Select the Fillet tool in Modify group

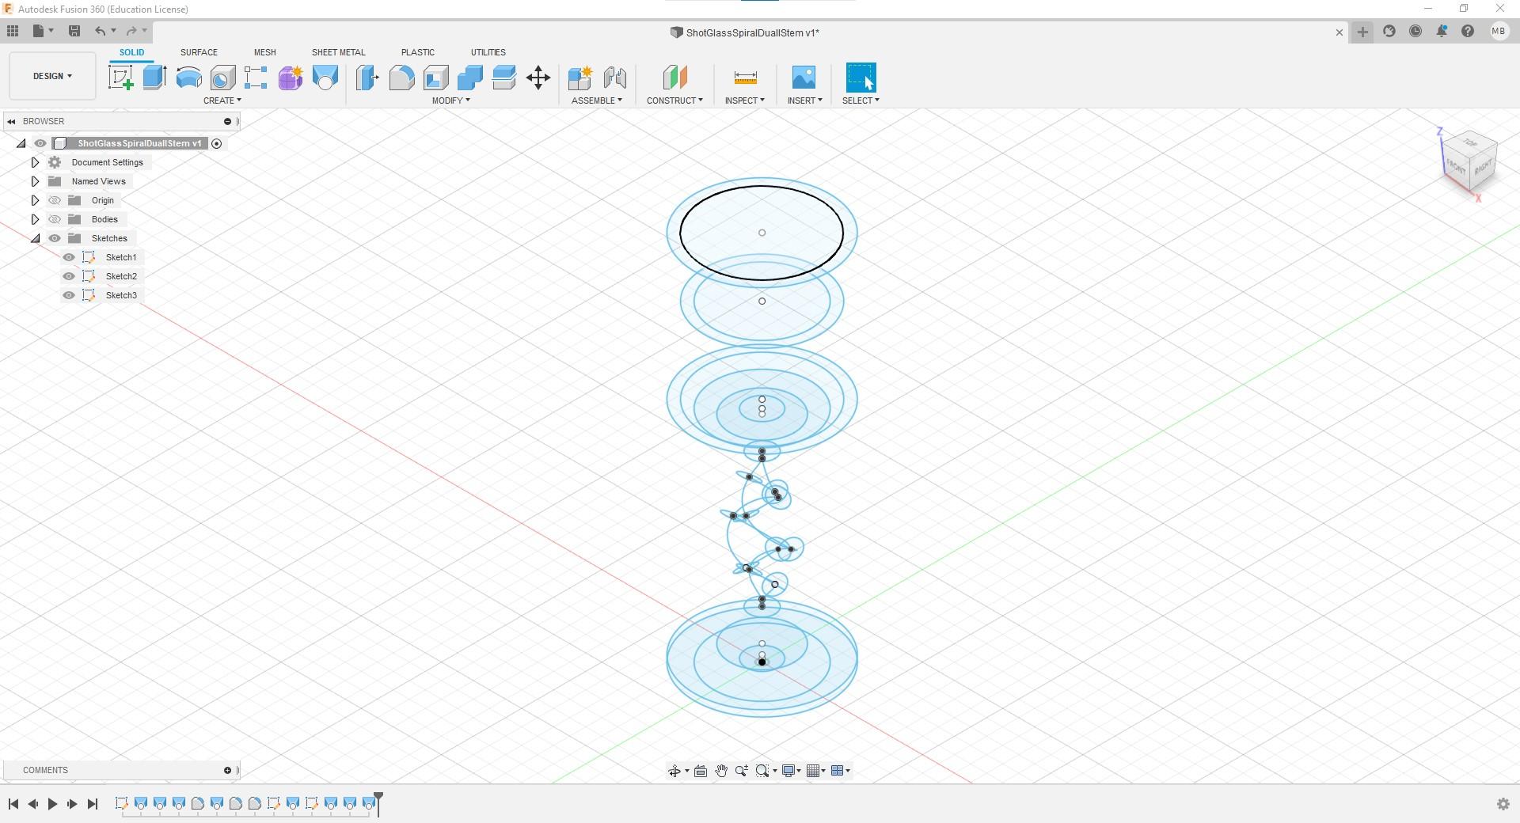(401, 78)
